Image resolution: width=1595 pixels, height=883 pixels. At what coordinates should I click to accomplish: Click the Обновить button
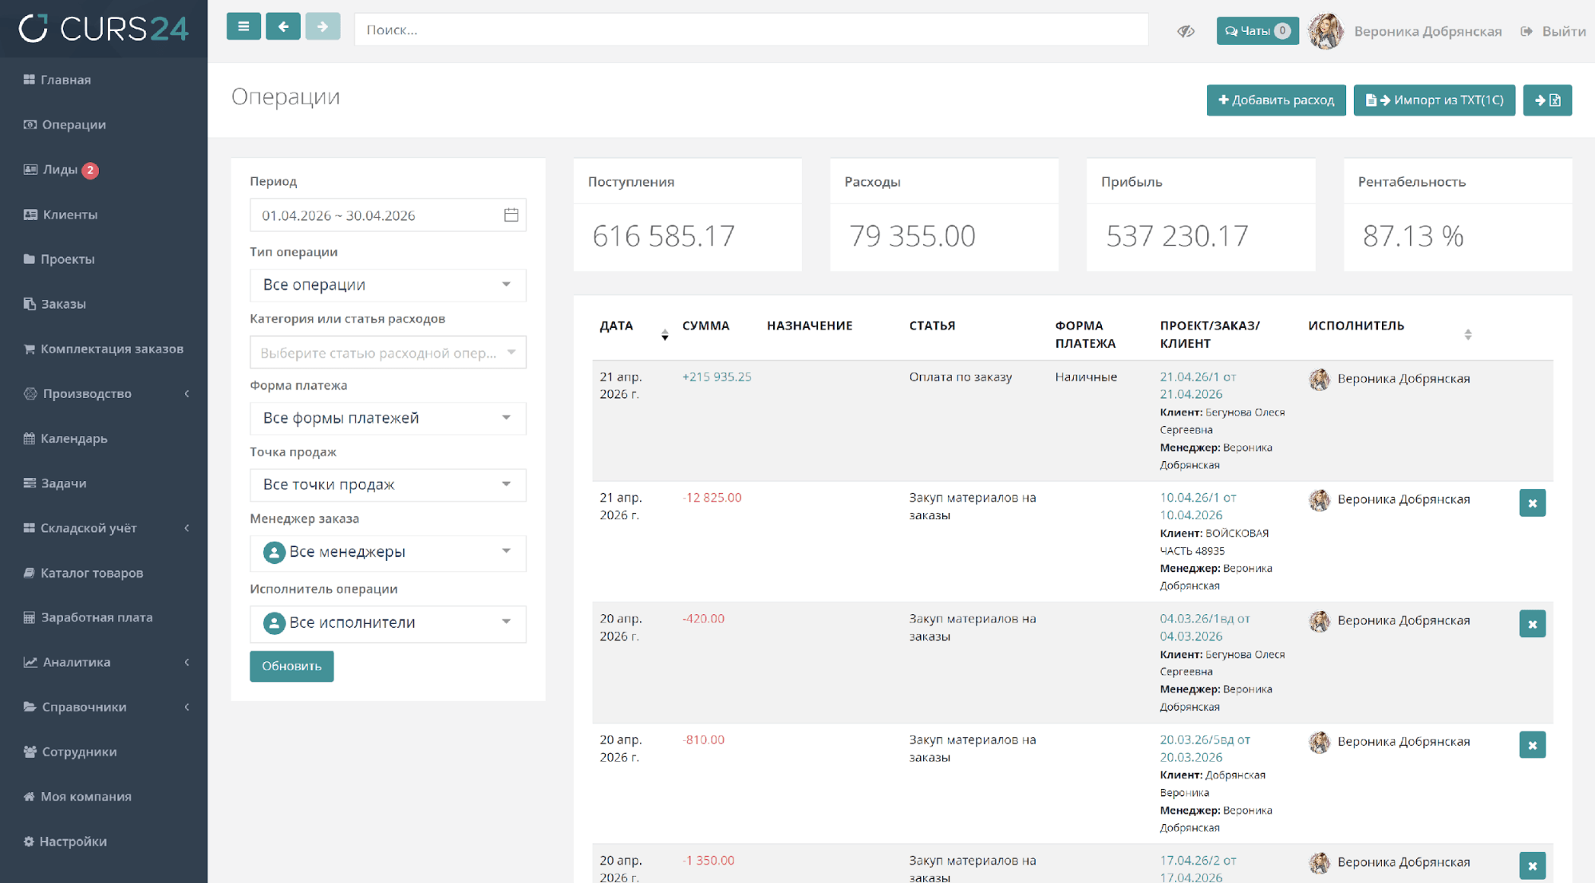pyautogui.click(x=291, y=666)
